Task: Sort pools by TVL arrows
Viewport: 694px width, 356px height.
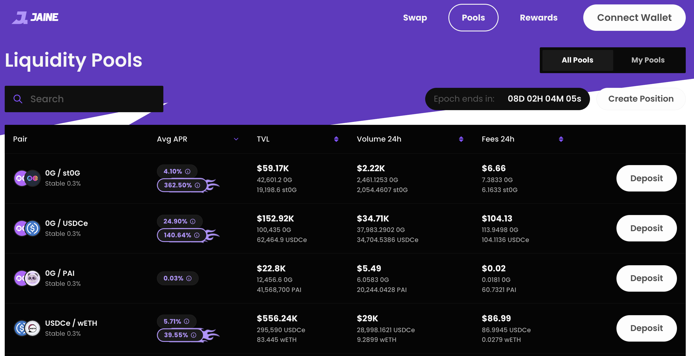Action: pos(336,139)
